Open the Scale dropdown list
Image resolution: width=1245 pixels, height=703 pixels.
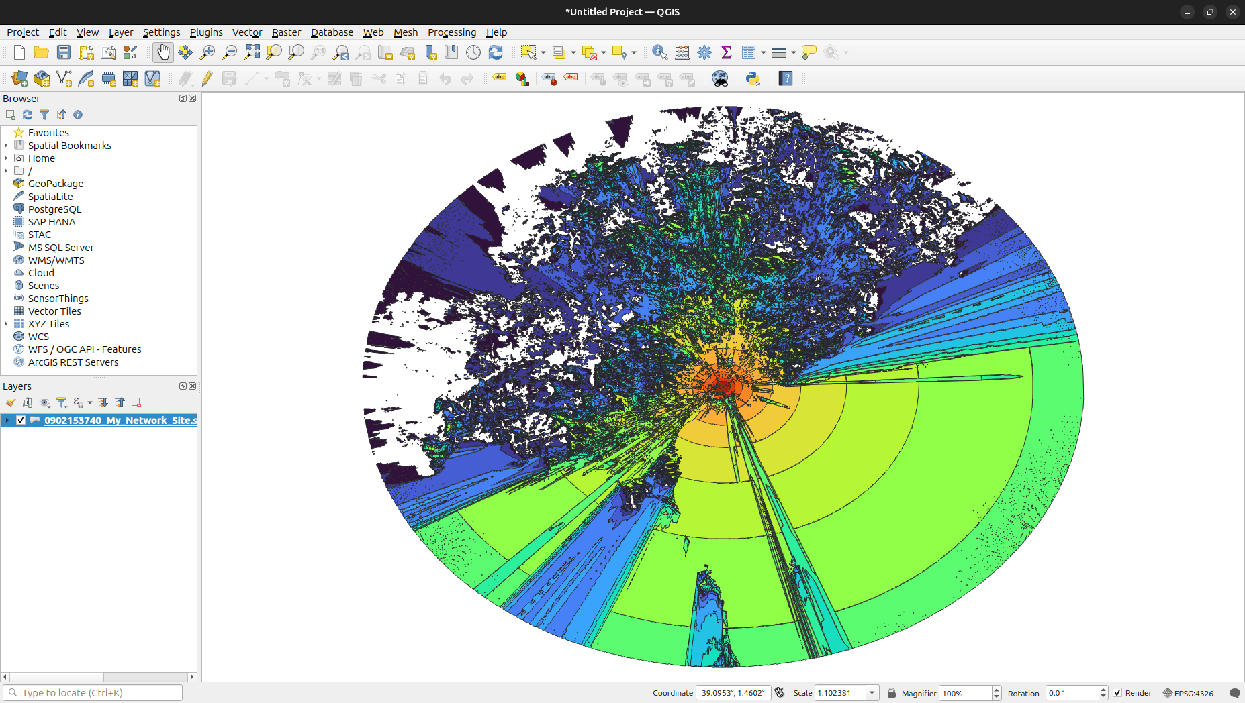point(872,693)
